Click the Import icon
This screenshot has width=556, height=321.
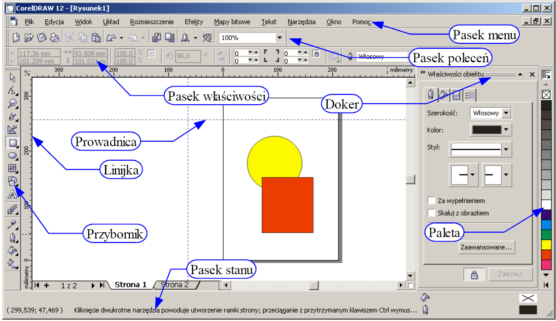[157, 38]
